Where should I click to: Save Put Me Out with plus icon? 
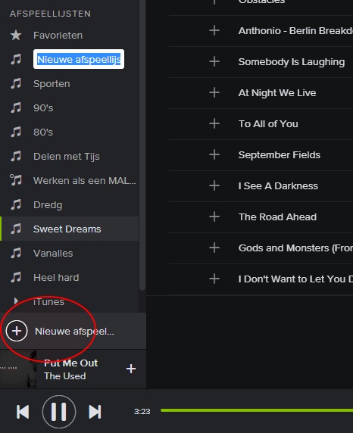coord(131,369)
